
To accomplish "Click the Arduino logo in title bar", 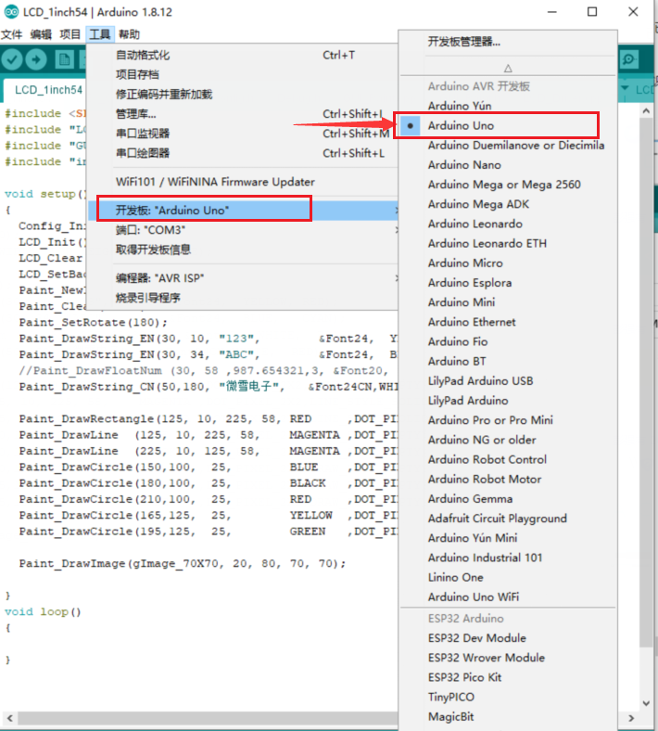I will click(x=11, y=12).
